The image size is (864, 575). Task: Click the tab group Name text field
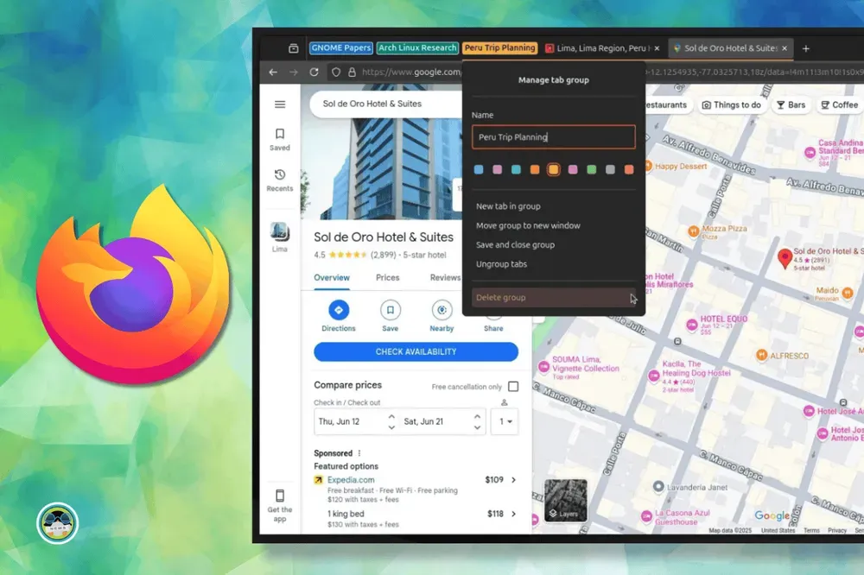pyautogui.click(x=553, y=136)
